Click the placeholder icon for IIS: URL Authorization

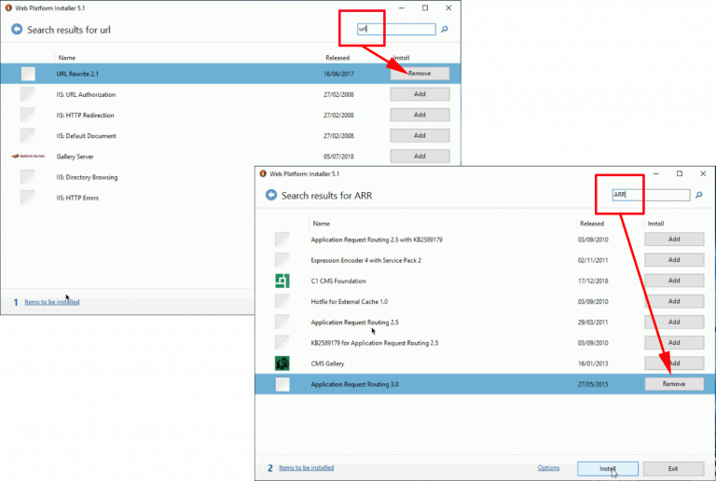tap(28, 94)
